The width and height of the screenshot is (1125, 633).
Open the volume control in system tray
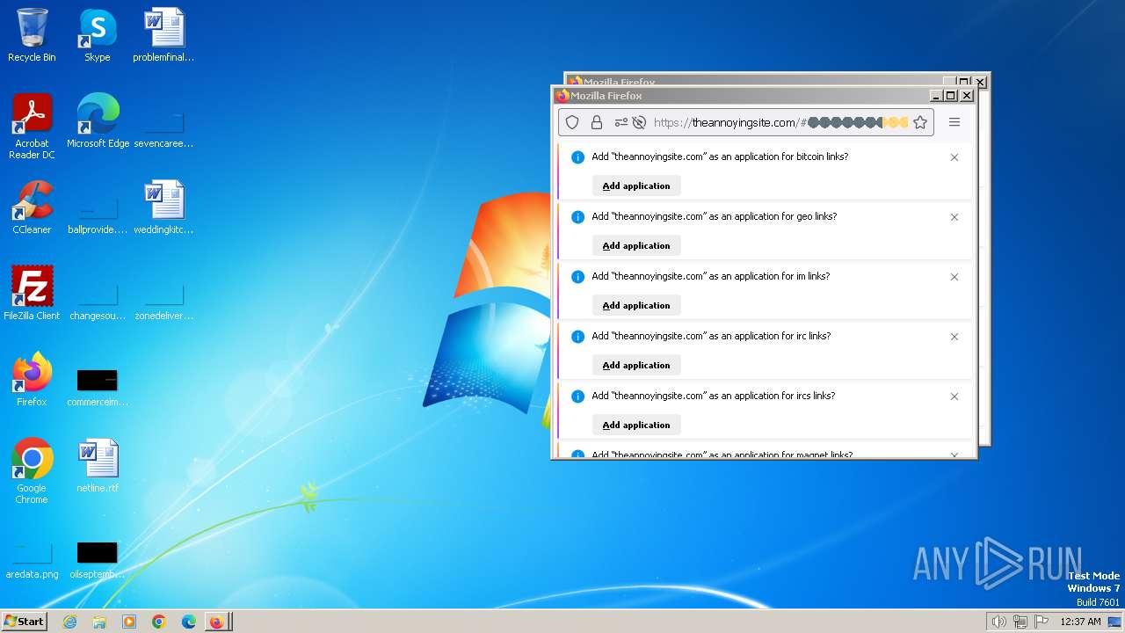point(998,622)
